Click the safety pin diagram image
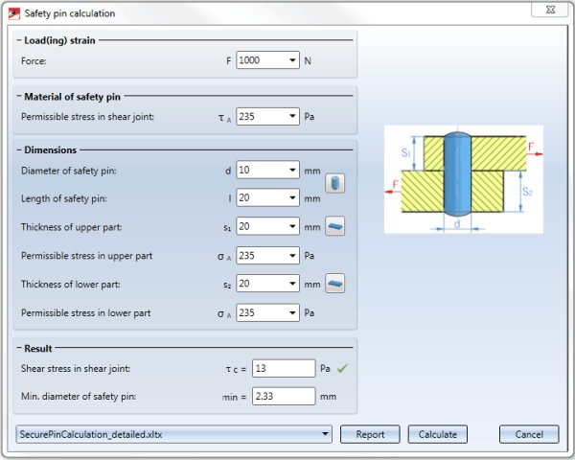The height and width of the screenshot is (460, 575). point(463,179)
